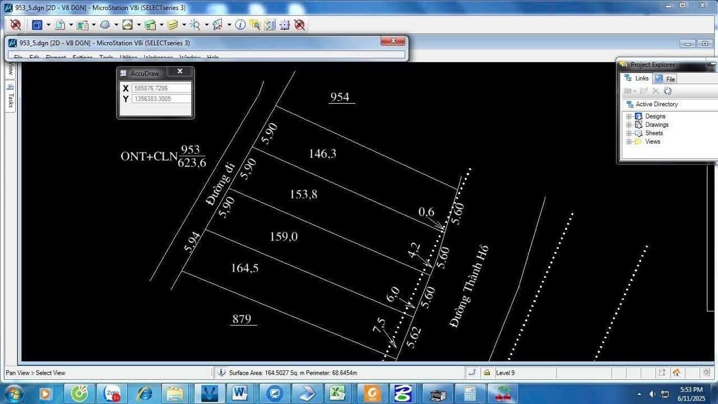
Task: Click parcel number label 879
Action: 242,319
